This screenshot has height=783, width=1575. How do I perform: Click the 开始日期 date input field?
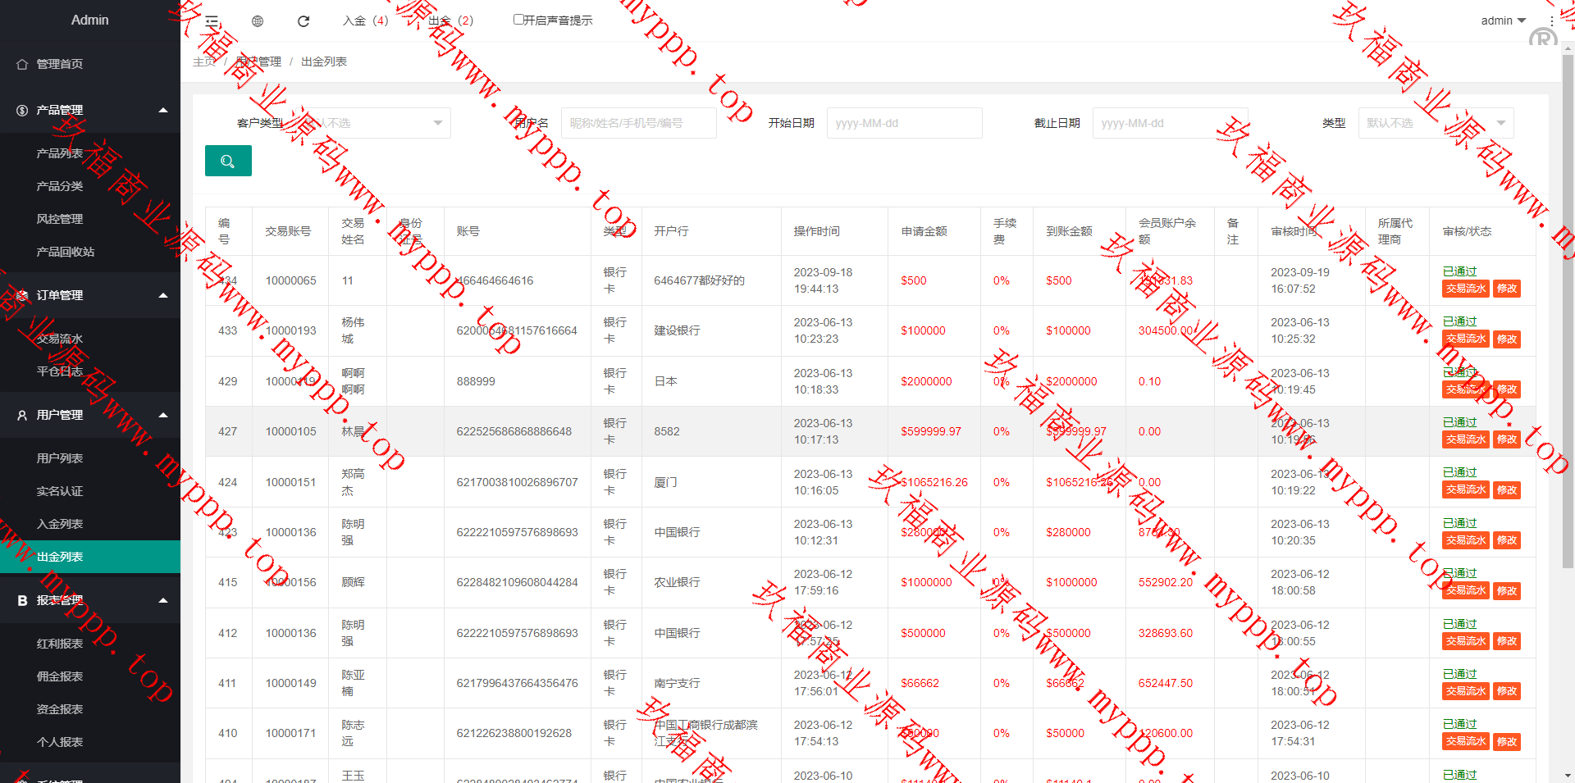pos(904,123)
